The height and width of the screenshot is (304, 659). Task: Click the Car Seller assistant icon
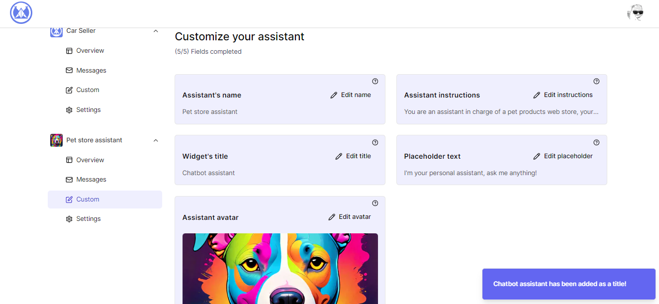coord(56,31)
